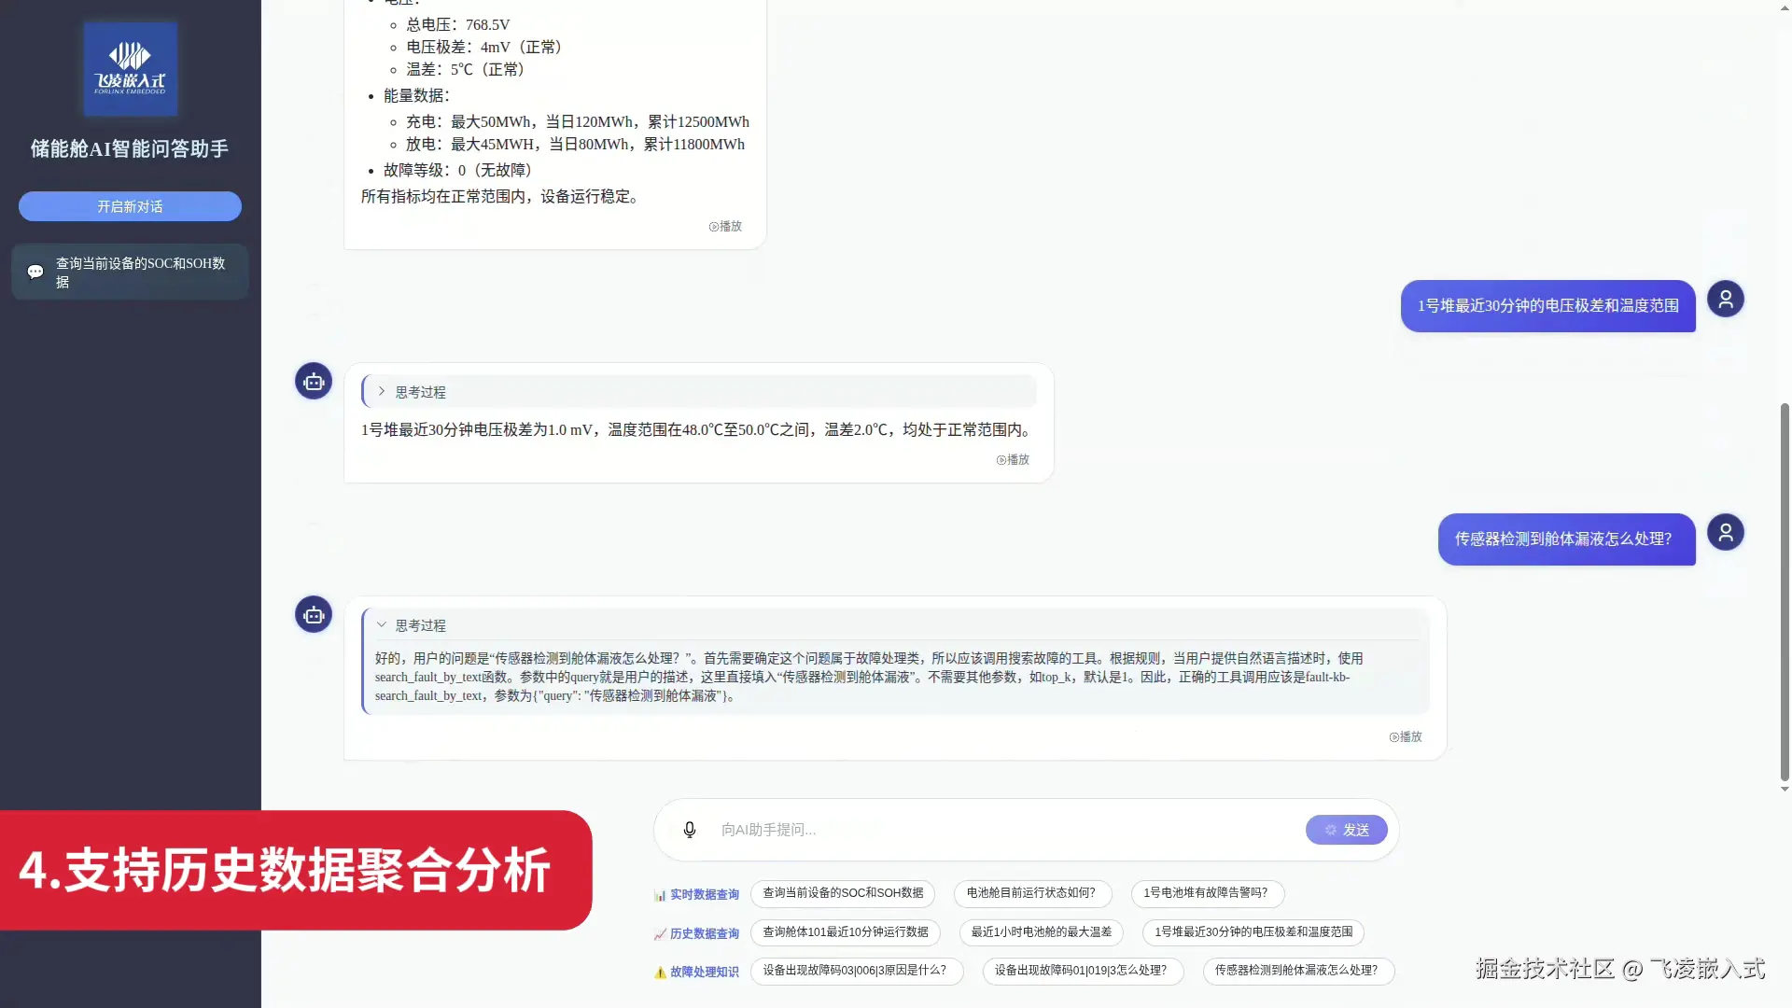The width and height of the screenshot is (1792, 1008).
Task: Click the 放电 energy data line
Action: (575, 144)
